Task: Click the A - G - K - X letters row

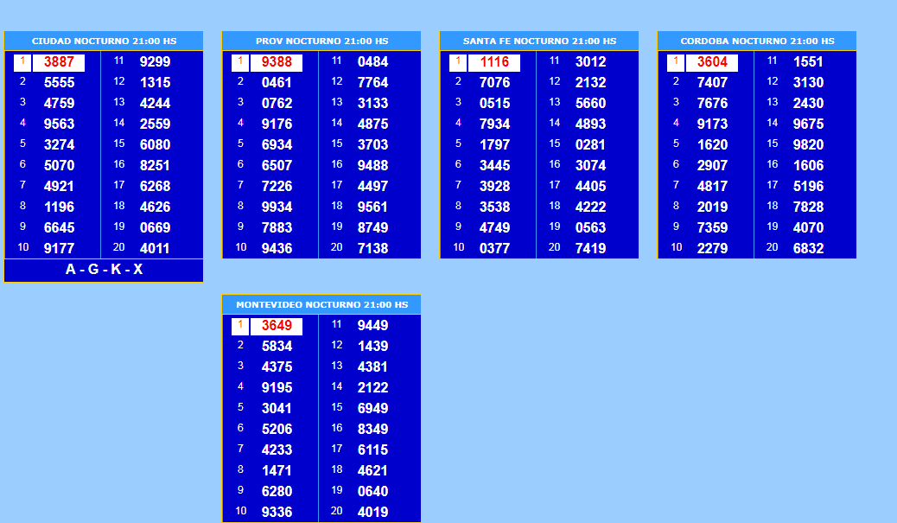Action: [104, 270]
